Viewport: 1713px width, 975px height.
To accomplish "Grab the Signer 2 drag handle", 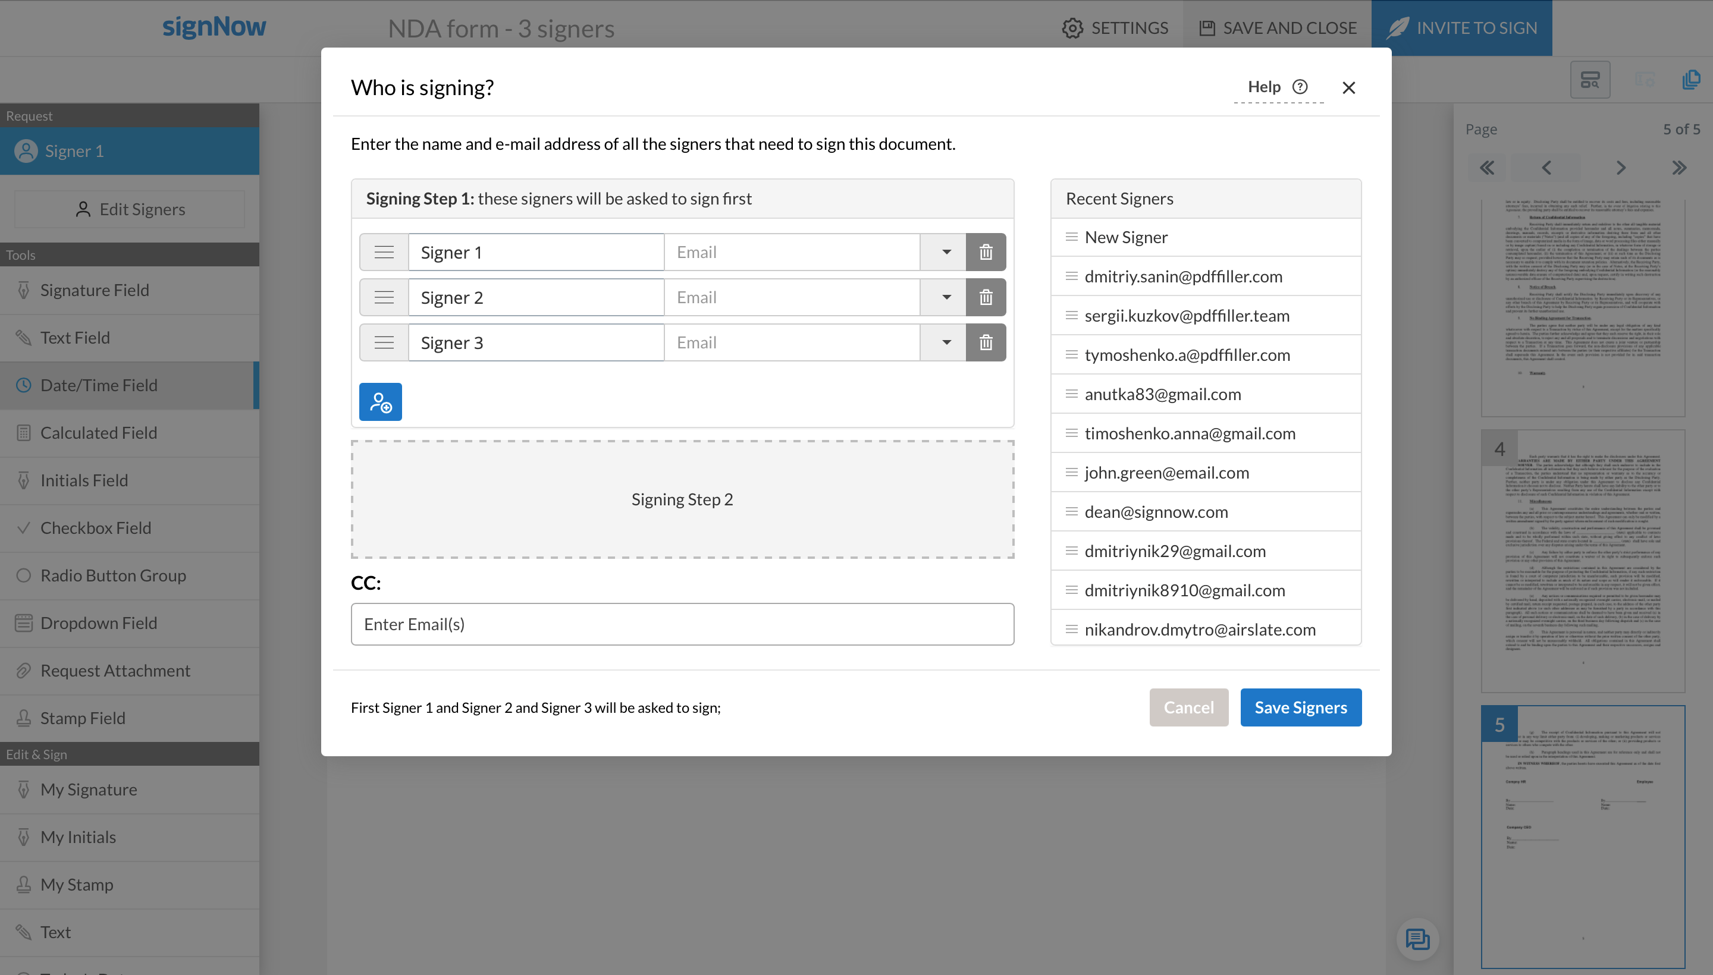I will [x=384, y=297].
